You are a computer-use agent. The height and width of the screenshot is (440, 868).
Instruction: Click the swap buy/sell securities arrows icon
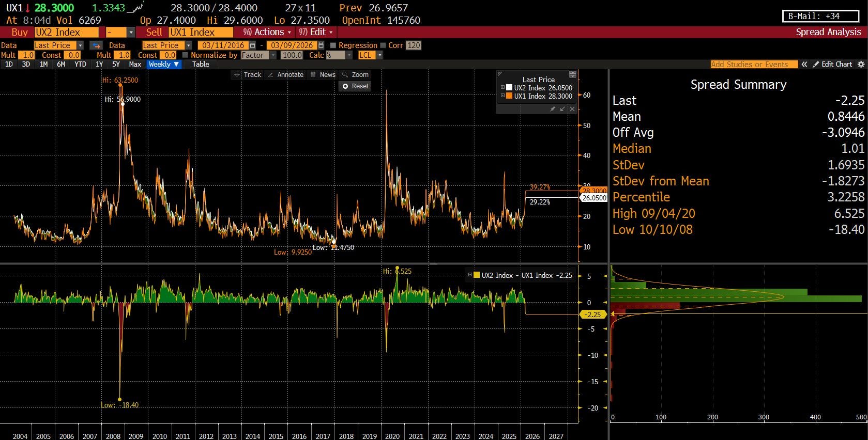click(97, 45)
